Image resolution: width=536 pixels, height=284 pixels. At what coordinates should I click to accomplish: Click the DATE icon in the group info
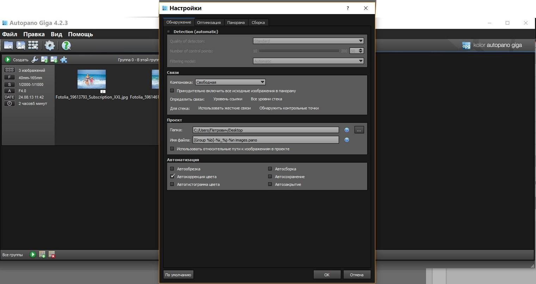coord(10,97)
